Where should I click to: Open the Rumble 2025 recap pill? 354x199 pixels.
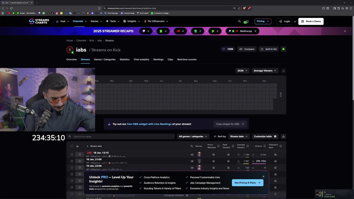tap(215, 31)
